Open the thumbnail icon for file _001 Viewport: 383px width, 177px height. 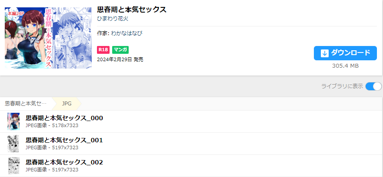click(13, 144)
